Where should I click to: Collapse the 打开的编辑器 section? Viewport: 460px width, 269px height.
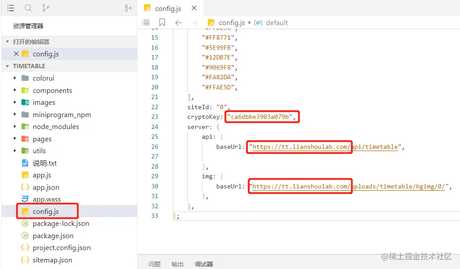pos(7,42)
